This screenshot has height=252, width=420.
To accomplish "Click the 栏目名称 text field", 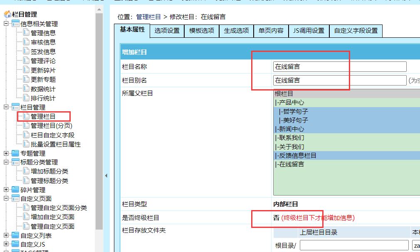I will 339,66.
